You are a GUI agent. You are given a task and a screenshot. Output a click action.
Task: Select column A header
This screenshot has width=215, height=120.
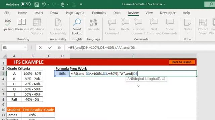coord(14,56)
